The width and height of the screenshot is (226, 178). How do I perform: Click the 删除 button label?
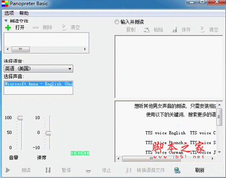(x=47, y=28)
